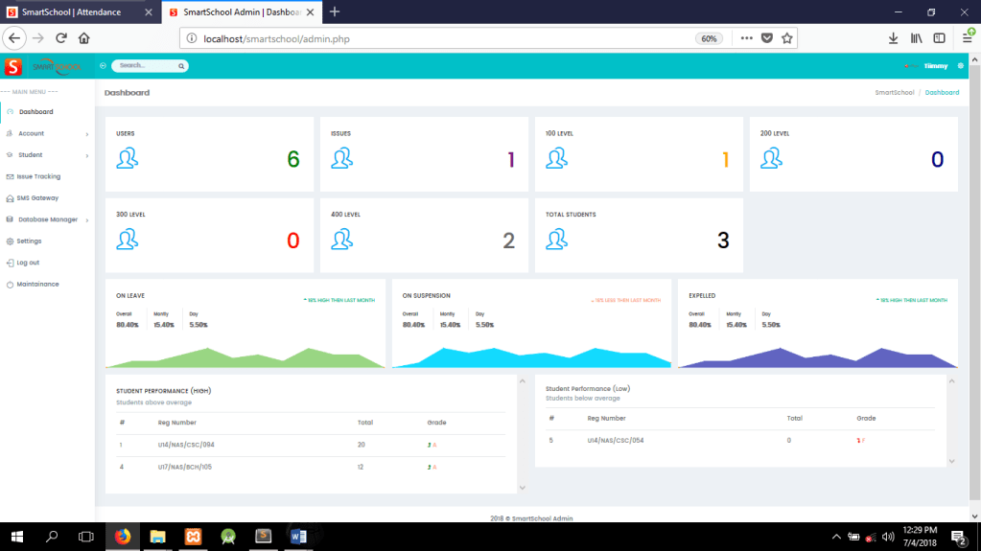This screenshot has height=551, width=981.
Task: Open XAMPP from the Windows taskbar
Action: (x=192, y=537)
